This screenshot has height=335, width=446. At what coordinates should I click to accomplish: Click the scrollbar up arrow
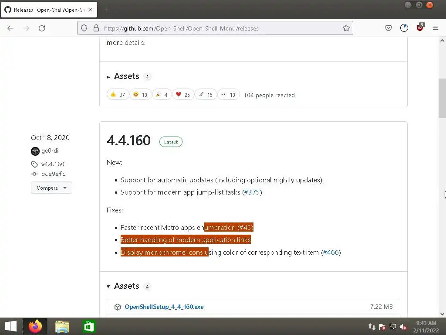pyautogui.click(x=442, y=41)
